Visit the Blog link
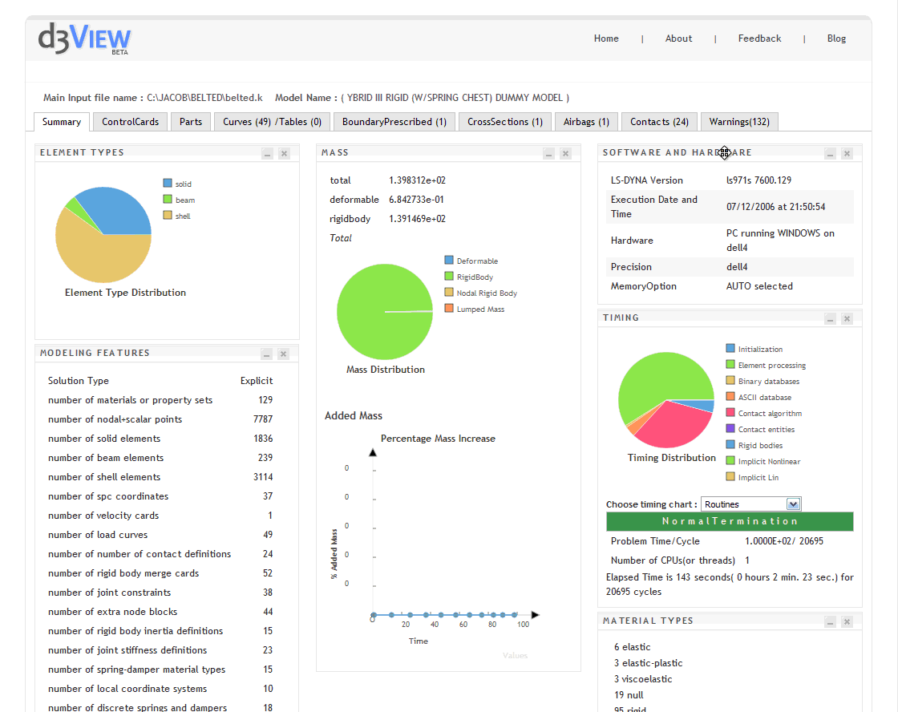 point(836,38)
